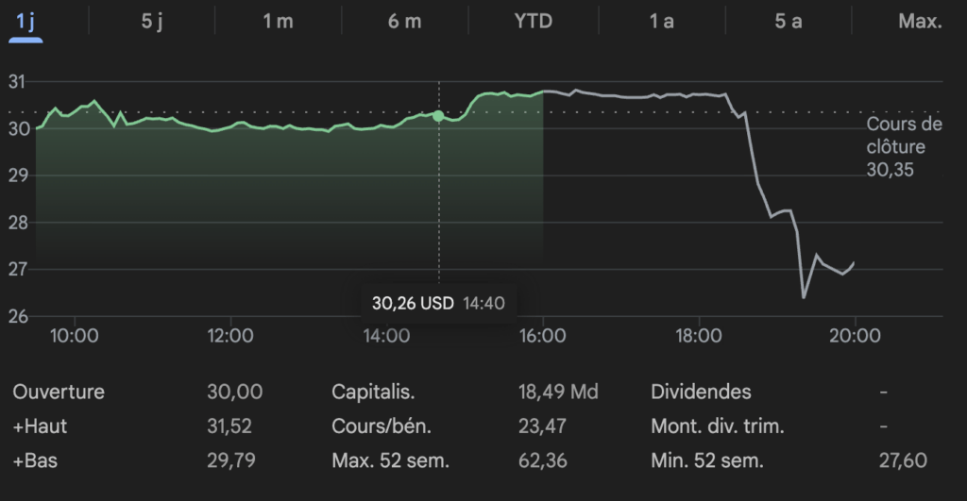Click the lowest after-hours dip on the grey line
Viewport: 967px width, 501px height.
click(x=804, y=297)
